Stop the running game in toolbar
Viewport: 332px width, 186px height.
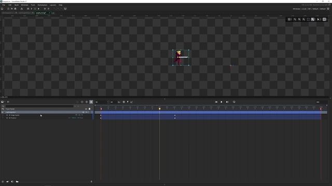tap(35, 9)
